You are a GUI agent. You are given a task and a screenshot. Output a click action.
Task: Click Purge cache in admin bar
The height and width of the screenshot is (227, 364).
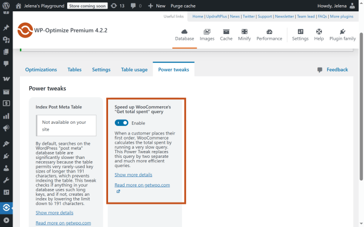point(183,6)
